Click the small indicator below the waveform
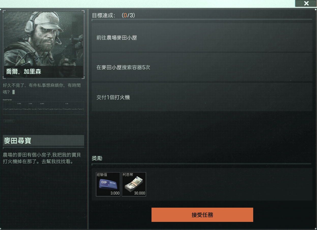 tap(9, 121)
